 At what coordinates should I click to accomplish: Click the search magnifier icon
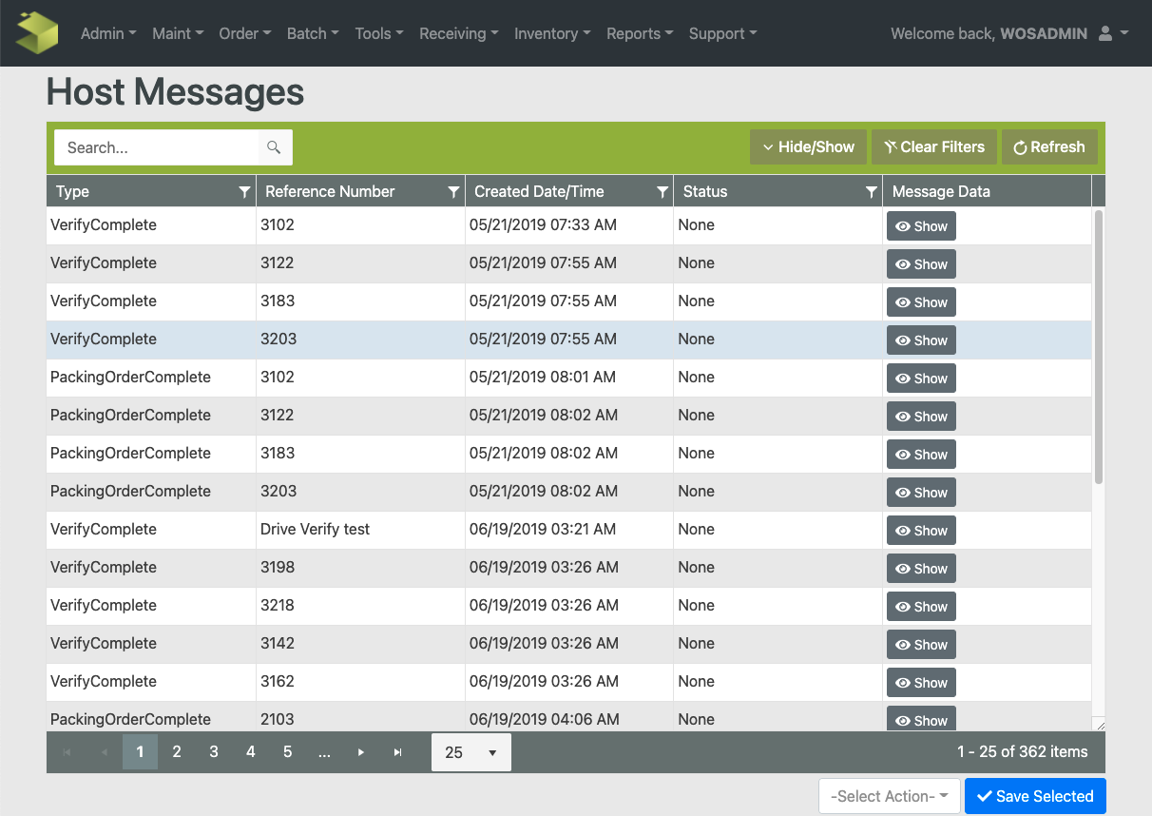[274, 147]
